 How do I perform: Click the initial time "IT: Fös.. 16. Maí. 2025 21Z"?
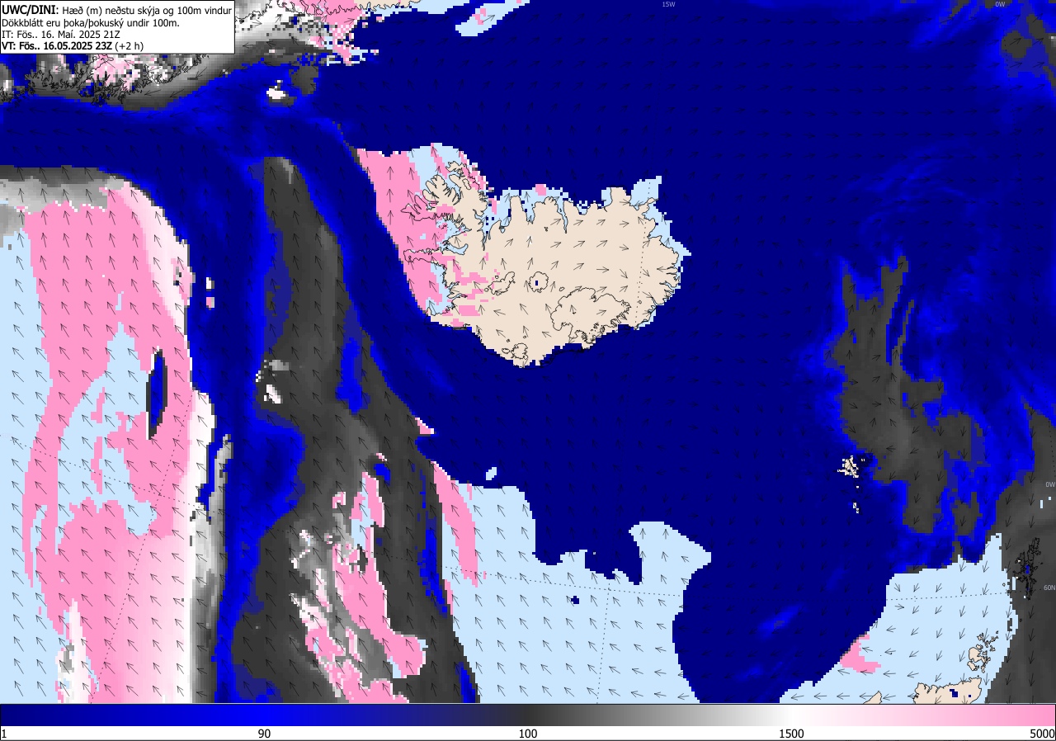[62, 34]
